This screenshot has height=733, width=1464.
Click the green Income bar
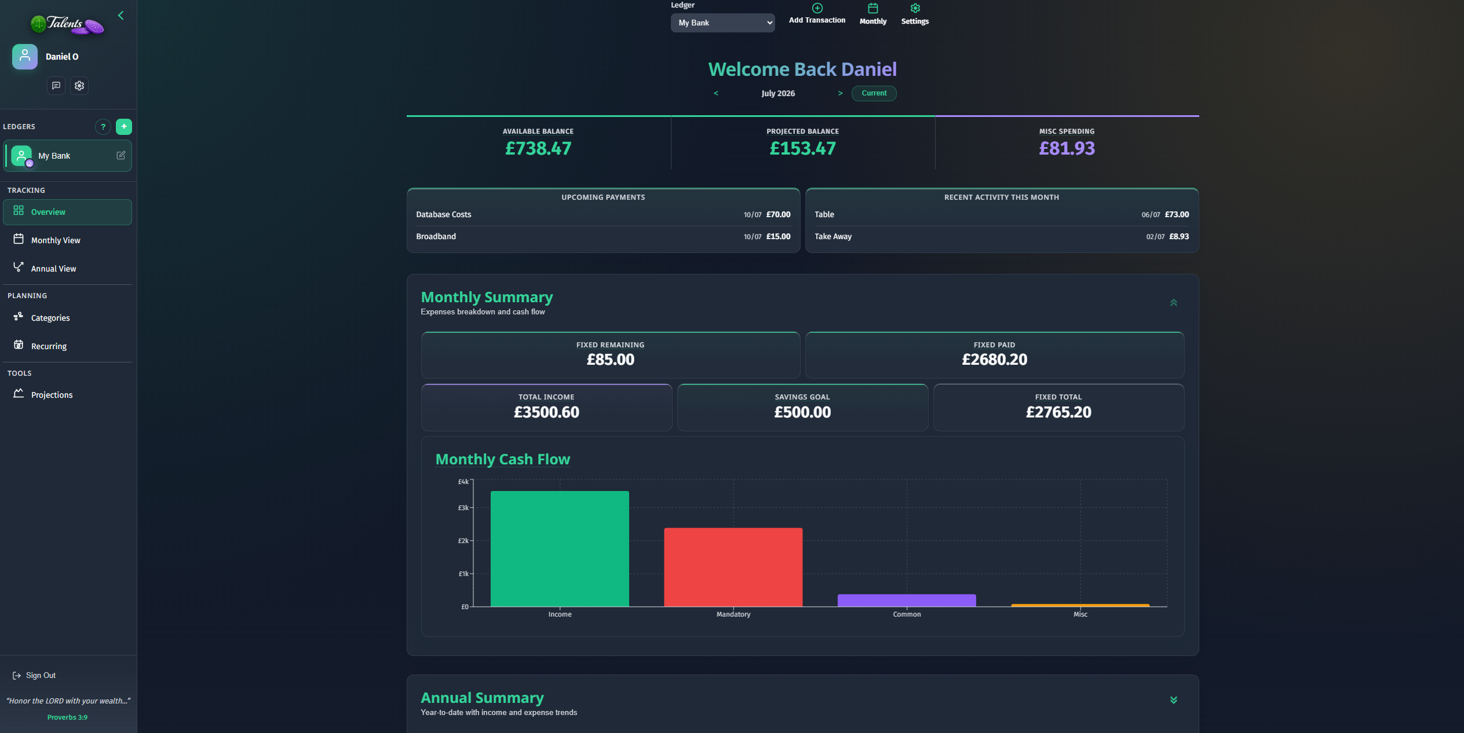560,549
